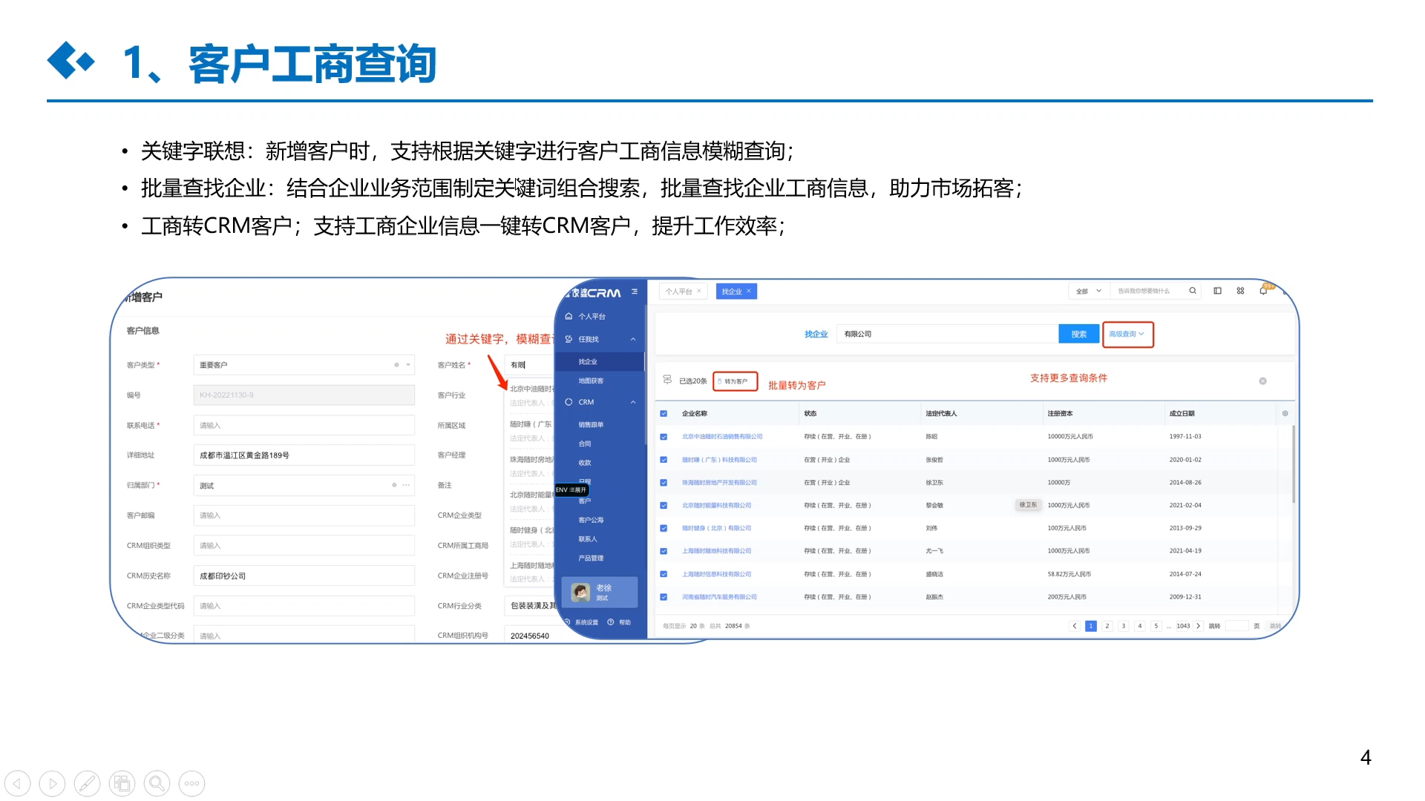Viewport: 1425px width, 801px height.
Task: Uncheck the select-all header checkbox
Action: [664, 414]
